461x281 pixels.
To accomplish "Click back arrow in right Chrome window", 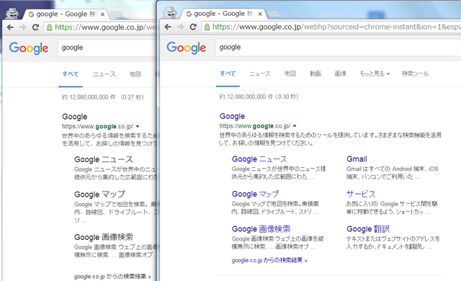I will [x=168, y=27].
